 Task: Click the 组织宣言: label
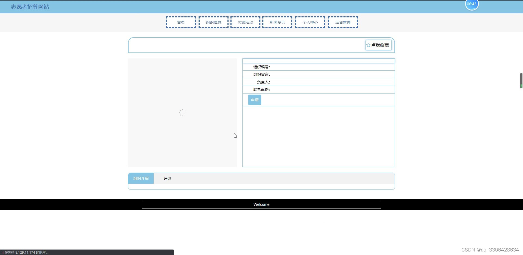(262, 74)
